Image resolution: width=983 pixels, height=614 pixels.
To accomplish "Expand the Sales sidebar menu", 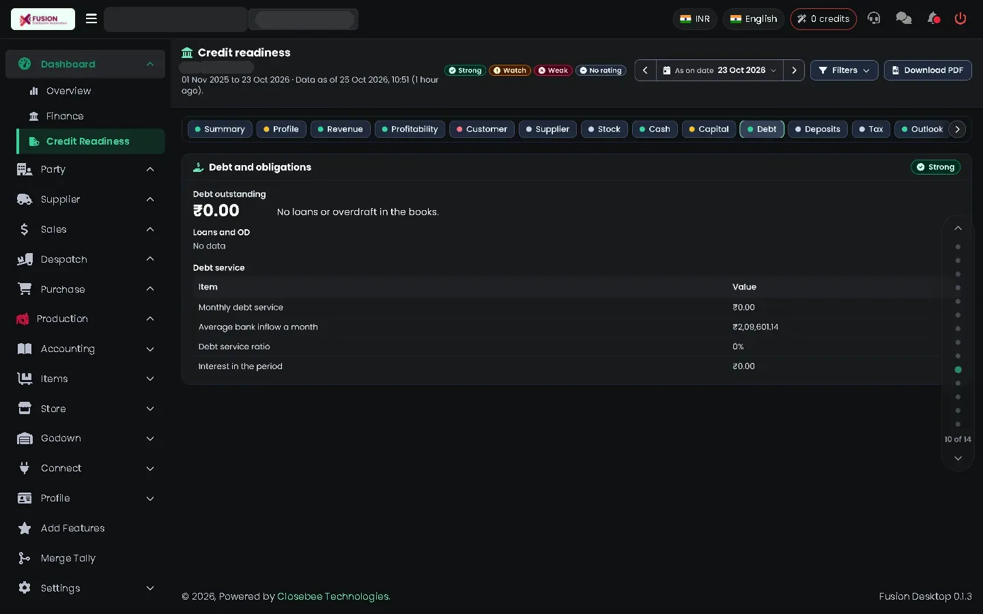I will pos(85,229).
